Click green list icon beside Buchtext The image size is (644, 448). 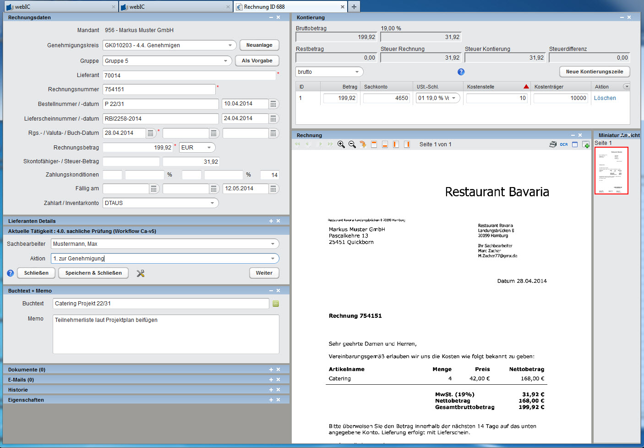(x=276, y=304)
